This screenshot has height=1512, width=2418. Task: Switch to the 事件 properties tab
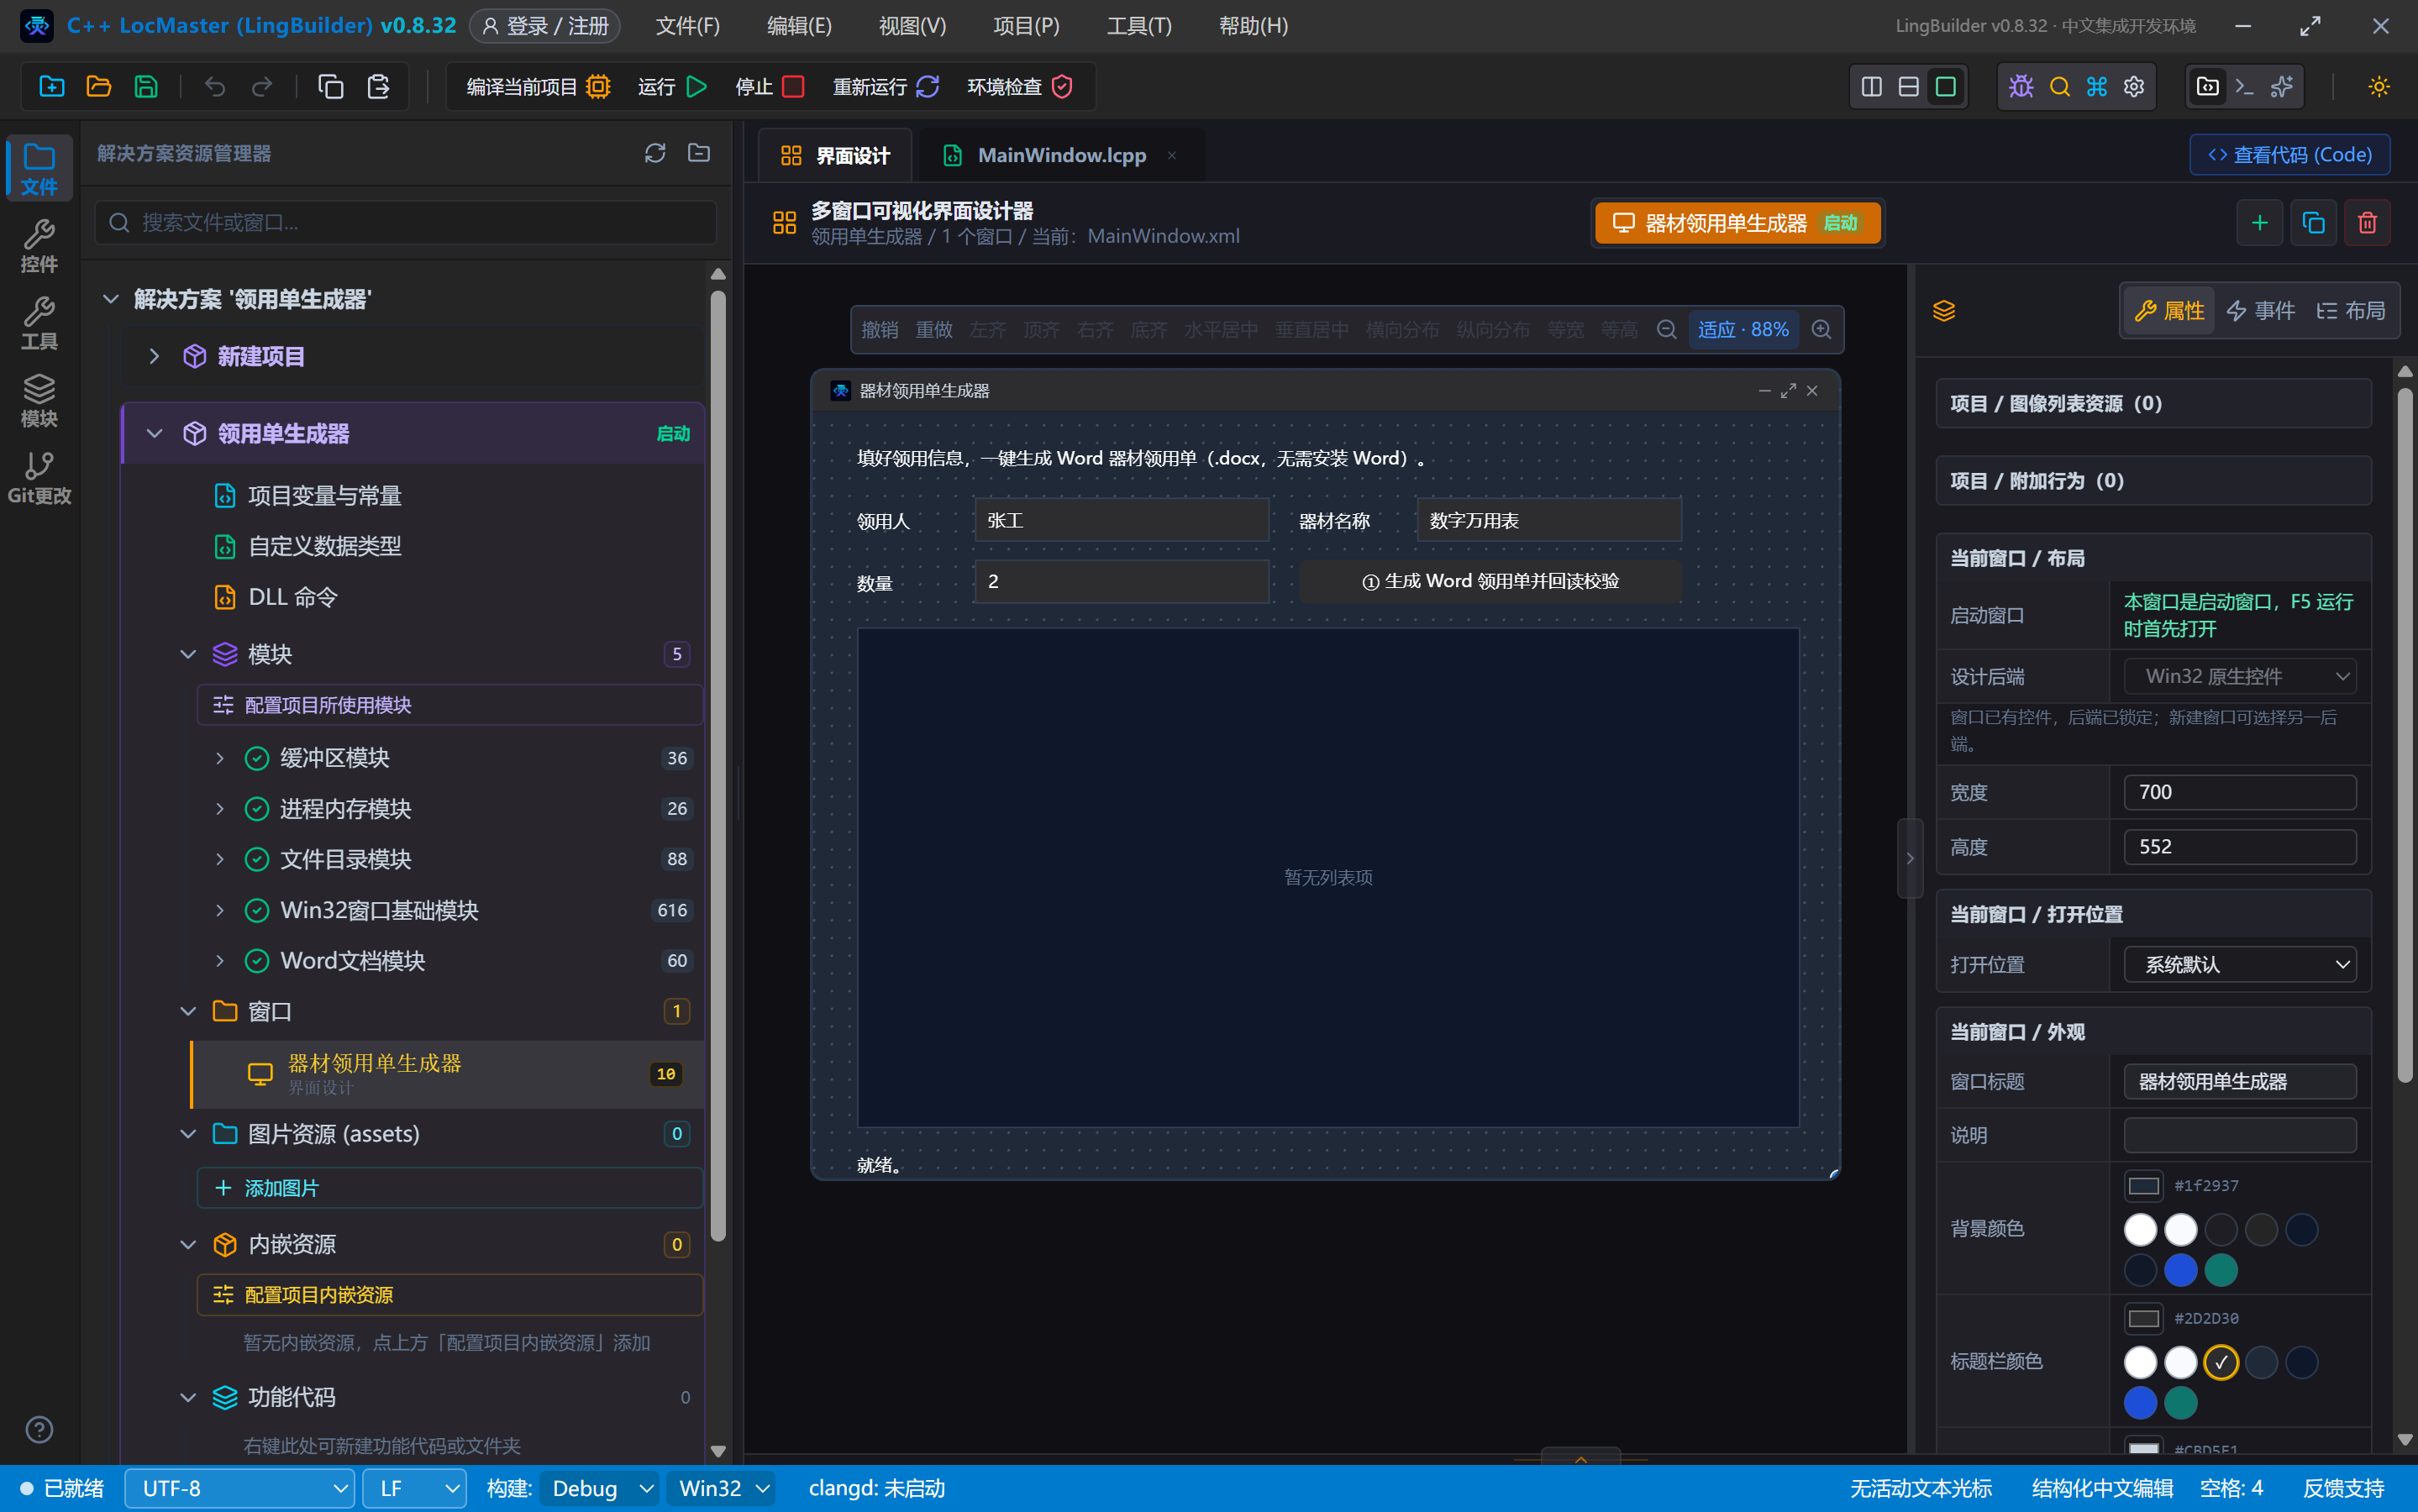coord(2260,311)
